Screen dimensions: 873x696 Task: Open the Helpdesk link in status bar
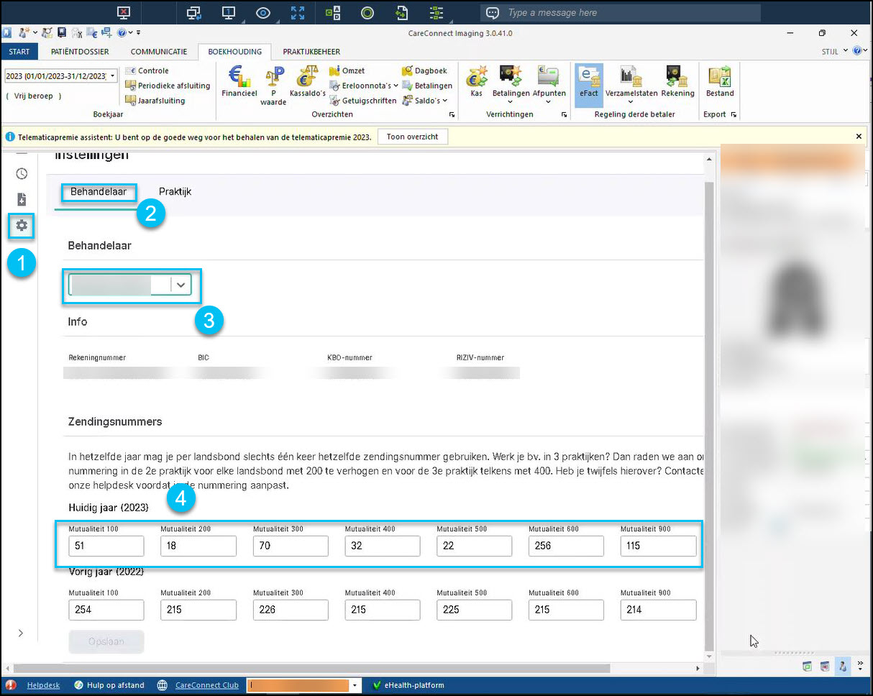tap(44, 685)
